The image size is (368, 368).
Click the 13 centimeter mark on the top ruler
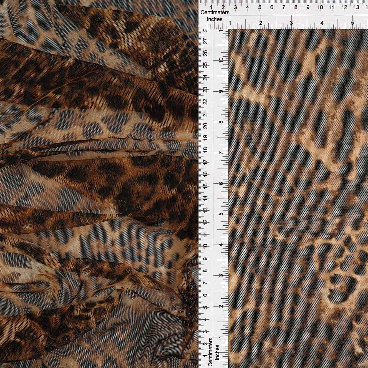[356, 7]
